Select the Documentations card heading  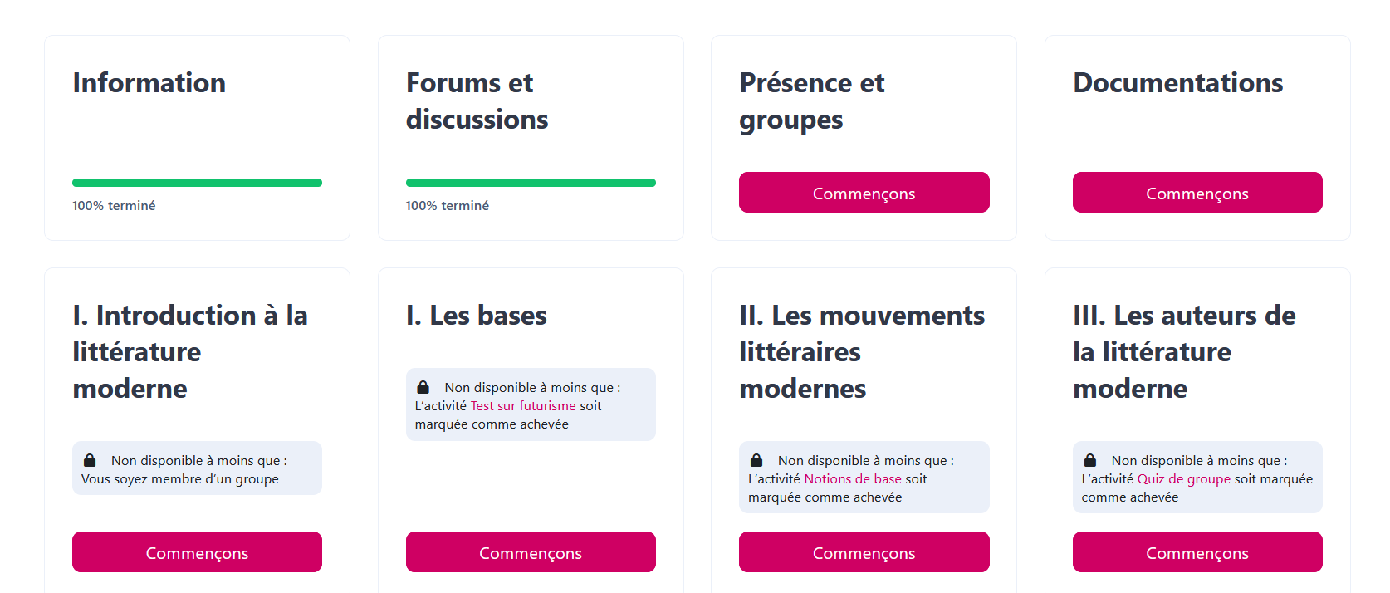tap(1177, 83)
